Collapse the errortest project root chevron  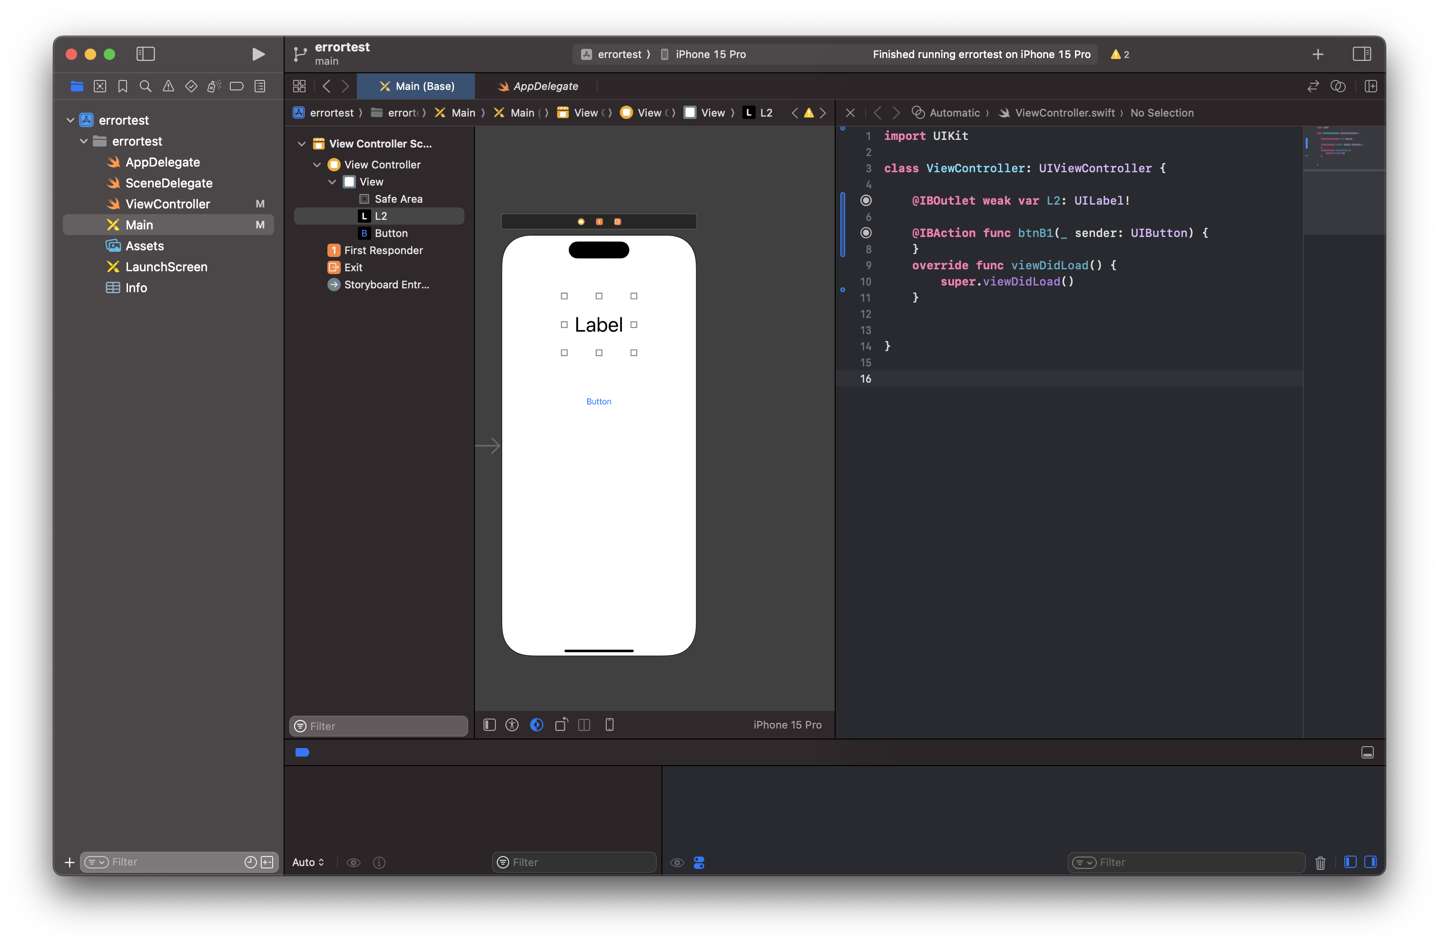tap(70, 120)
